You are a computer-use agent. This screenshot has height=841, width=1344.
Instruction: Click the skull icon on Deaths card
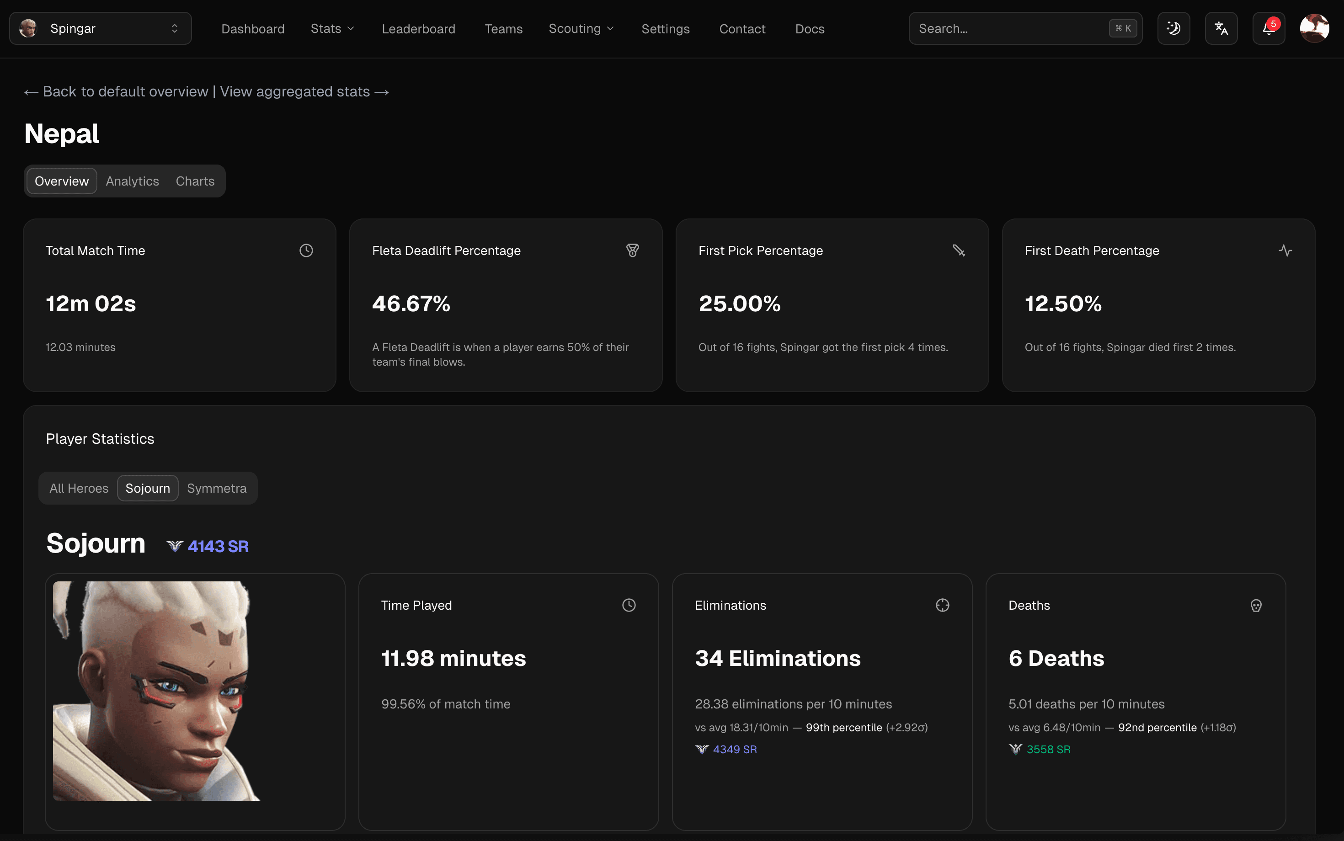coord(1257,605)
